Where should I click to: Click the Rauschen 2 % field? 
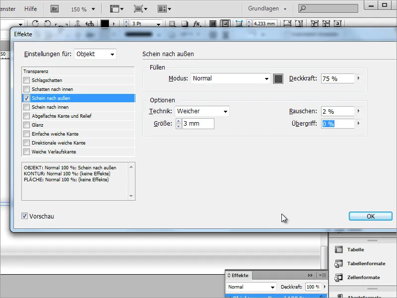coord(338,111)
